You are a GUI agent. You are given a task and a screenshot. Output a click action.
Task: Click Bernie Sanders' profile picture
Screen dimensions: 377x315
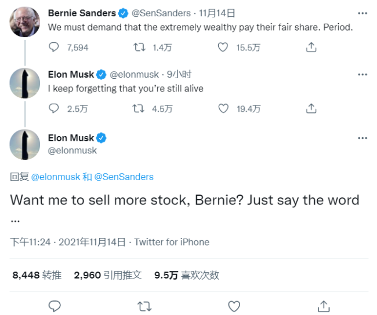click(25, 23)
